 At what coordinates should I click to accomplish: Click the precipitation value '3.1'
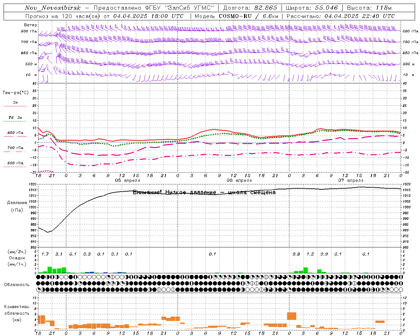pos(59,254)
